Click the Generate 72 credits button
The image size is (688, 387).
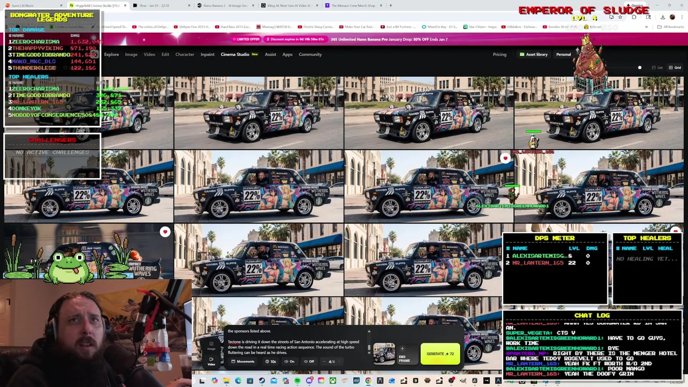click(440, 354)
